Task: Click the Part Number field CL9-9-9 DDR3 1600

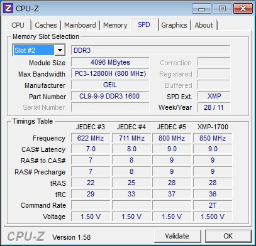Action: [x=110, y=96]
